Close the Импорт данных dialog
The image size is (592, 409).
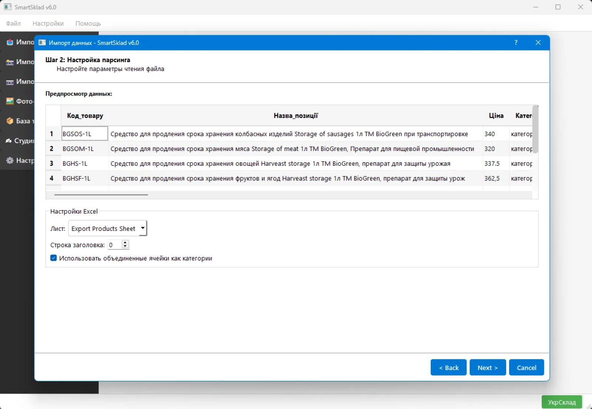[x=538, y=43]
